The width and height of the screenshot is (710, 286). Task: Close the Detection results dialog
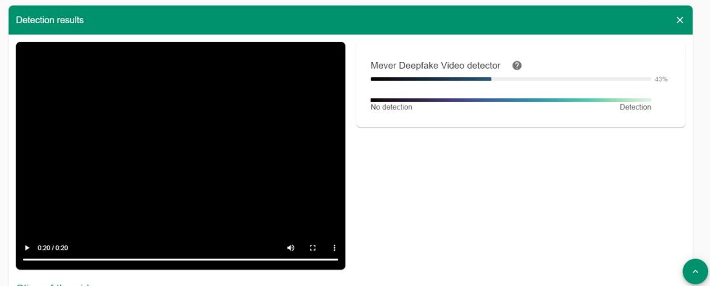point(680,20)
